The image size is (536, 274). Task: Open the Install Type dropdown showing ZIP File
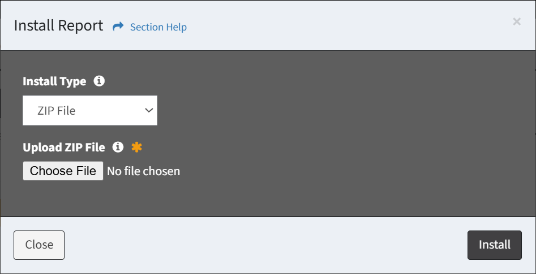(90, 111)
